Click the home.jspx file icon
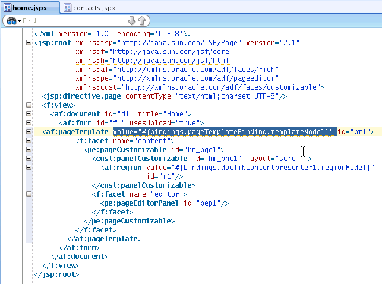The width and height of the screenshot is (382, 284). tap(8, 8)
